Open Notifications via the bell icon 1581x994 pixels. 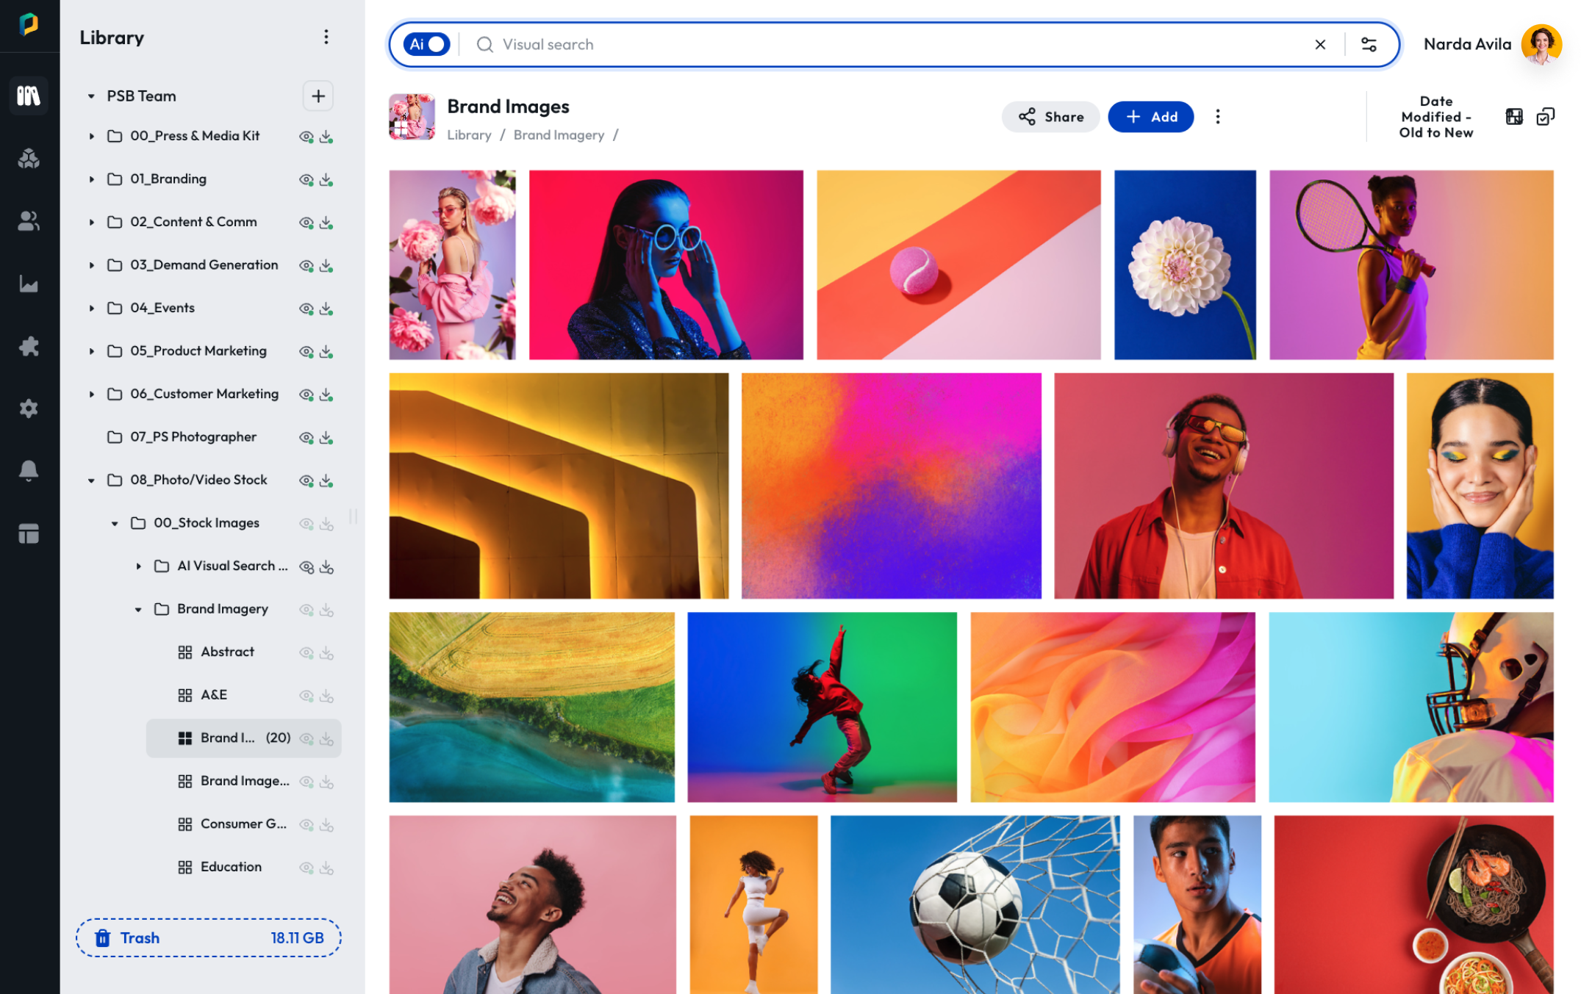(29, 470)
